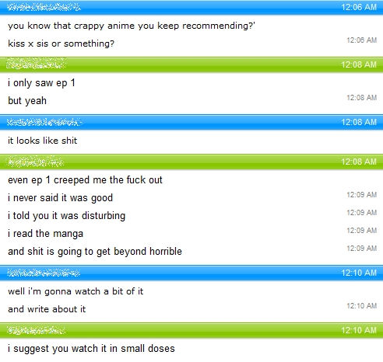Click the 'i never said it was good' message
Screen dimensions: 383x362
coord(60,198)
